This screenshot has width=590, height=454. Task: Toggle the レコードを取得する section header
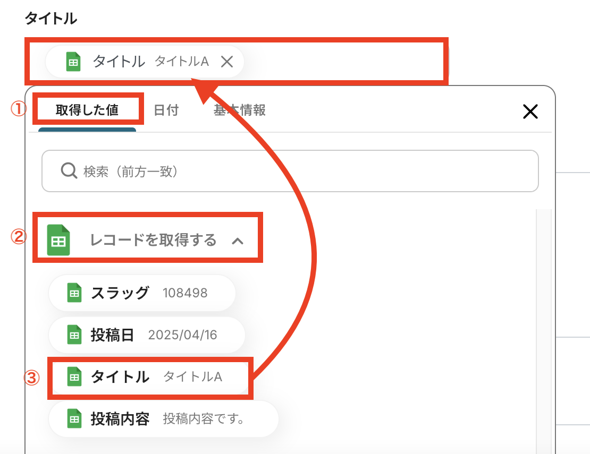153,241
